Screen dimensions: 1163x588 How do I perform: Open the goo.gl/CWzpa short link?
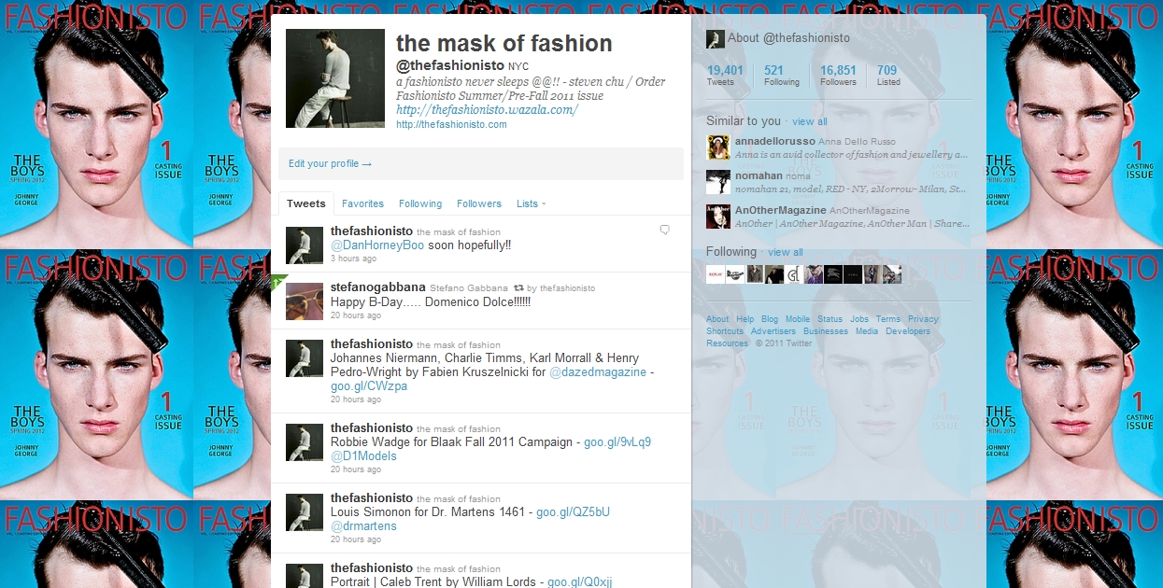coord(369,386)
